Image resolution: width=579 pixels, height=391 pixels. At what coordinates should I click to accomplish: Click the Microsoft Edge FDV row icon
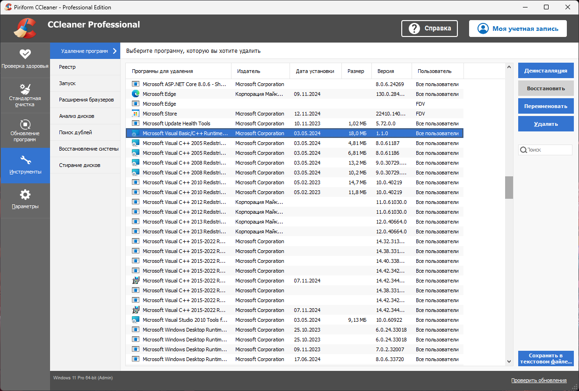pos(136,104)
